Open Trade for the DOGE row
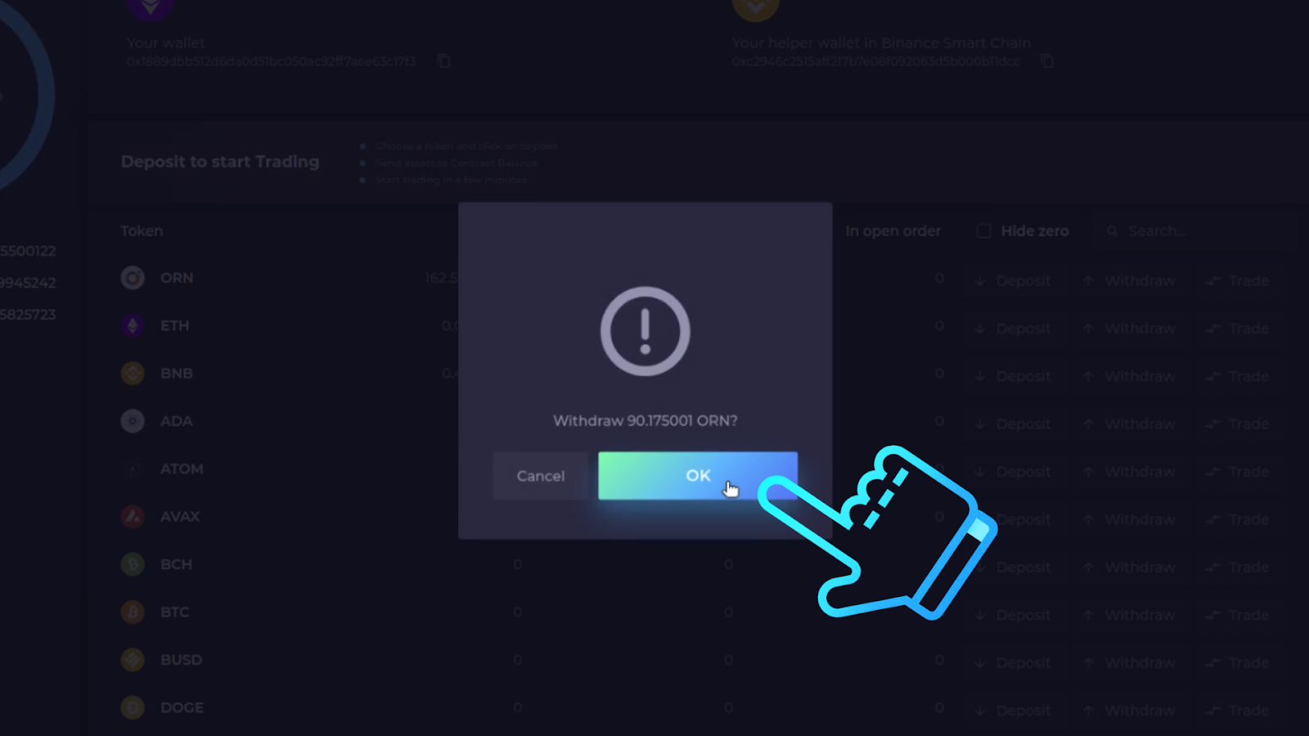 (x=1238, y=711)
